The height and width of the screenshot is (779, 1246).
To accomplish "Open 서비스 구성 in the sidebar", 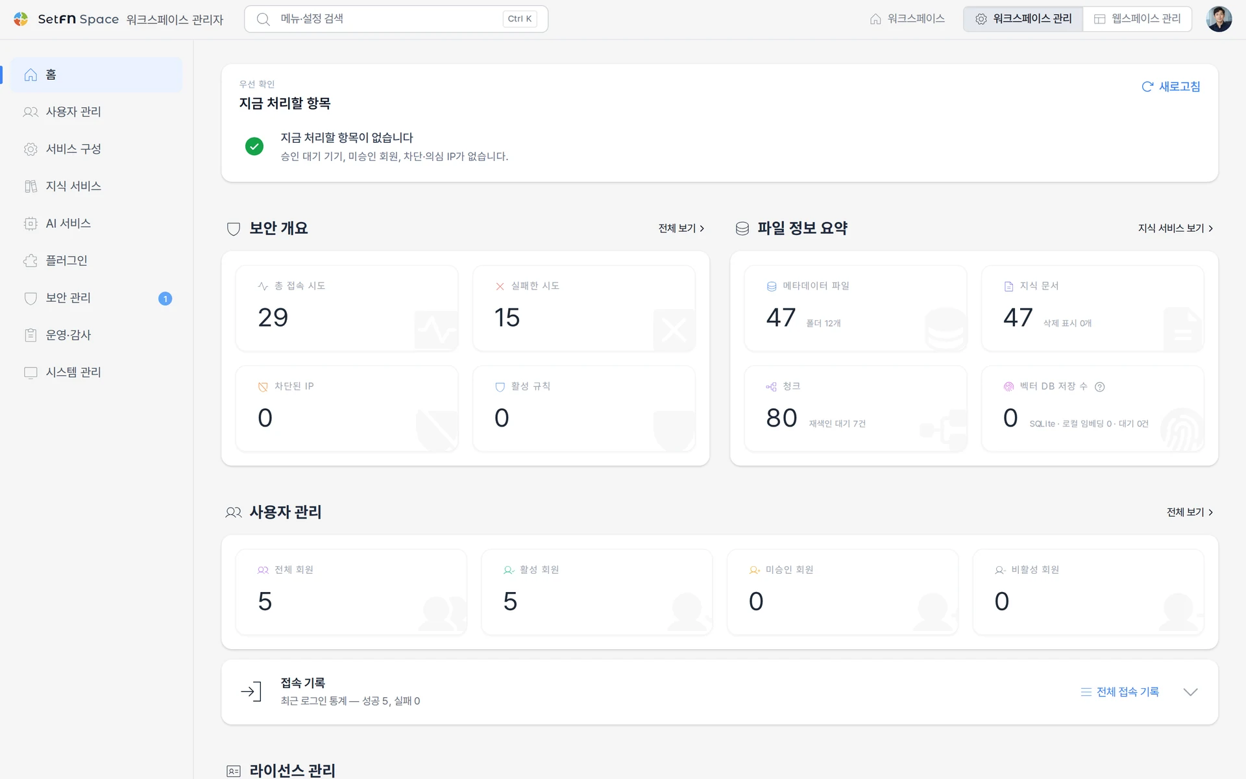I will pyautogui.click(x=96, y=149).
